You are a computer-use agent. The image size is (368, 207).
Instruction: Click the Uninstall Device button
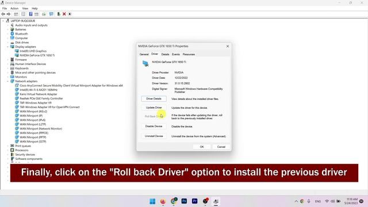(x=154, y=136)
